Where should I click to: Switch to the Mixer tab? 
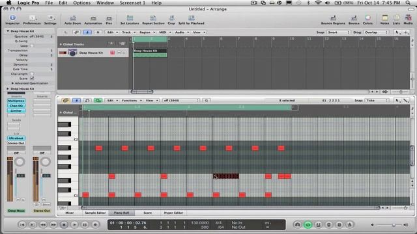[70, 213]
